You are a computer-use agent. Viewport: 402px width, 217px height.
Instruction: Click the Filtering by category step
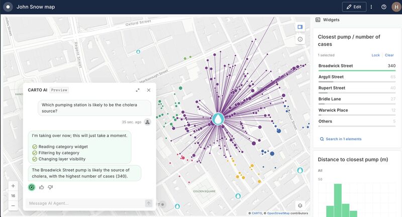pos(56,153)
